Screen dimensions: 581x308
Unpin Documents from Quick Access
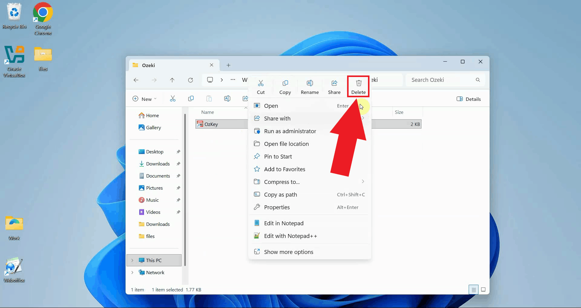pos(179,175)
